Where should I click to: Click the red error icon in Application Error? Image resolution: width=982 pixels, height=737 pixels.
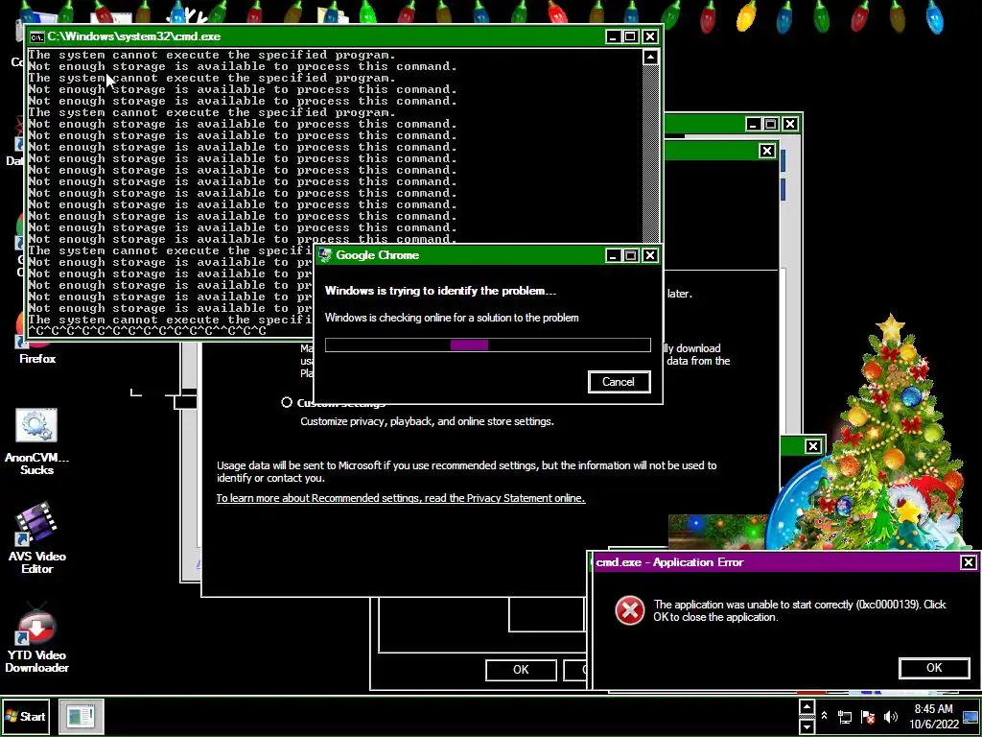coord(629,610)
